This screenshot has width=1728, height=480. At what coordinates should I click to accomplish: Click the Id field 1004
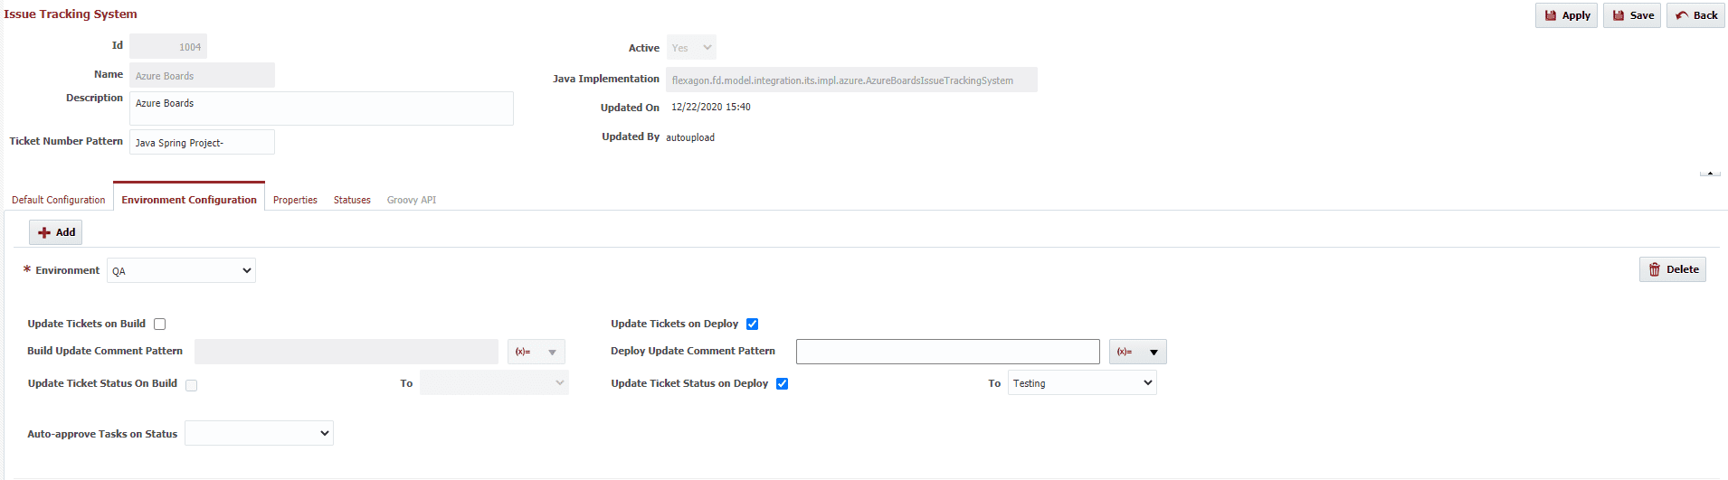168,46
